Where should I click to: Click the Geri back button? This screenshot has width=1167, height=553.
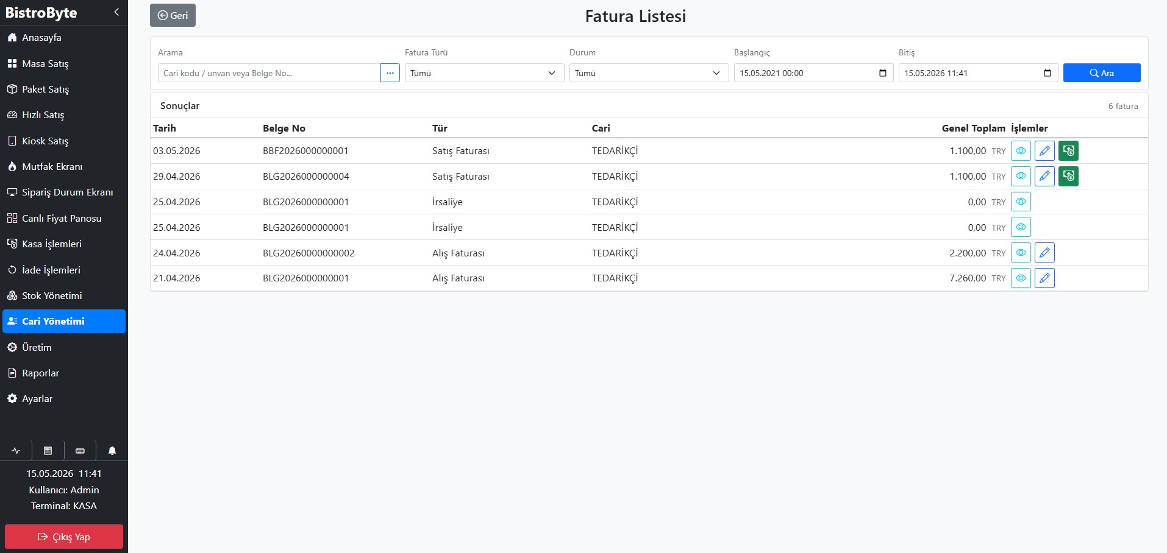(x=173, y=15)
